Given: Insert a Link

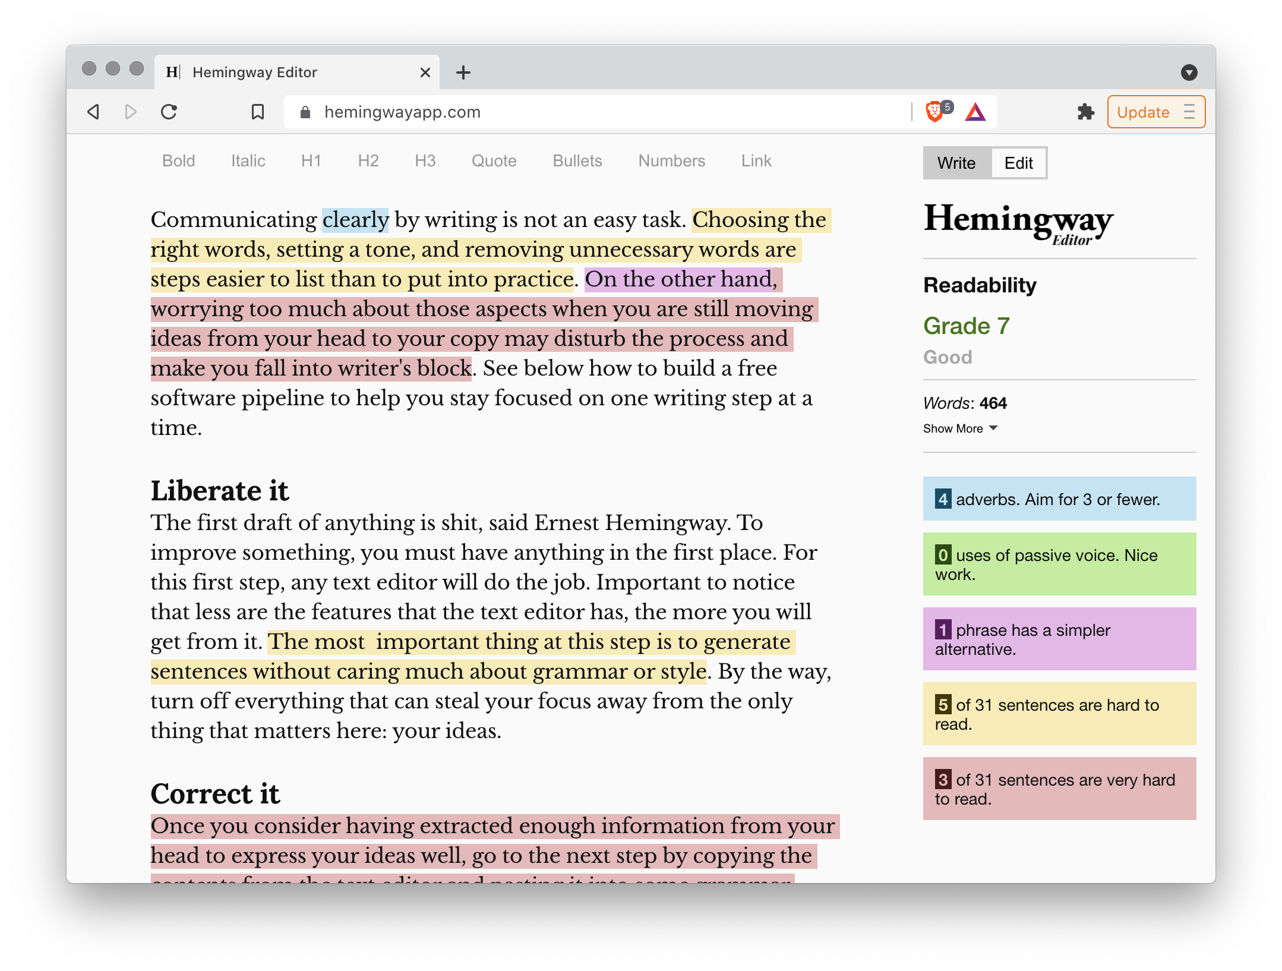Looking at the screenshot, I should point(756,161).
